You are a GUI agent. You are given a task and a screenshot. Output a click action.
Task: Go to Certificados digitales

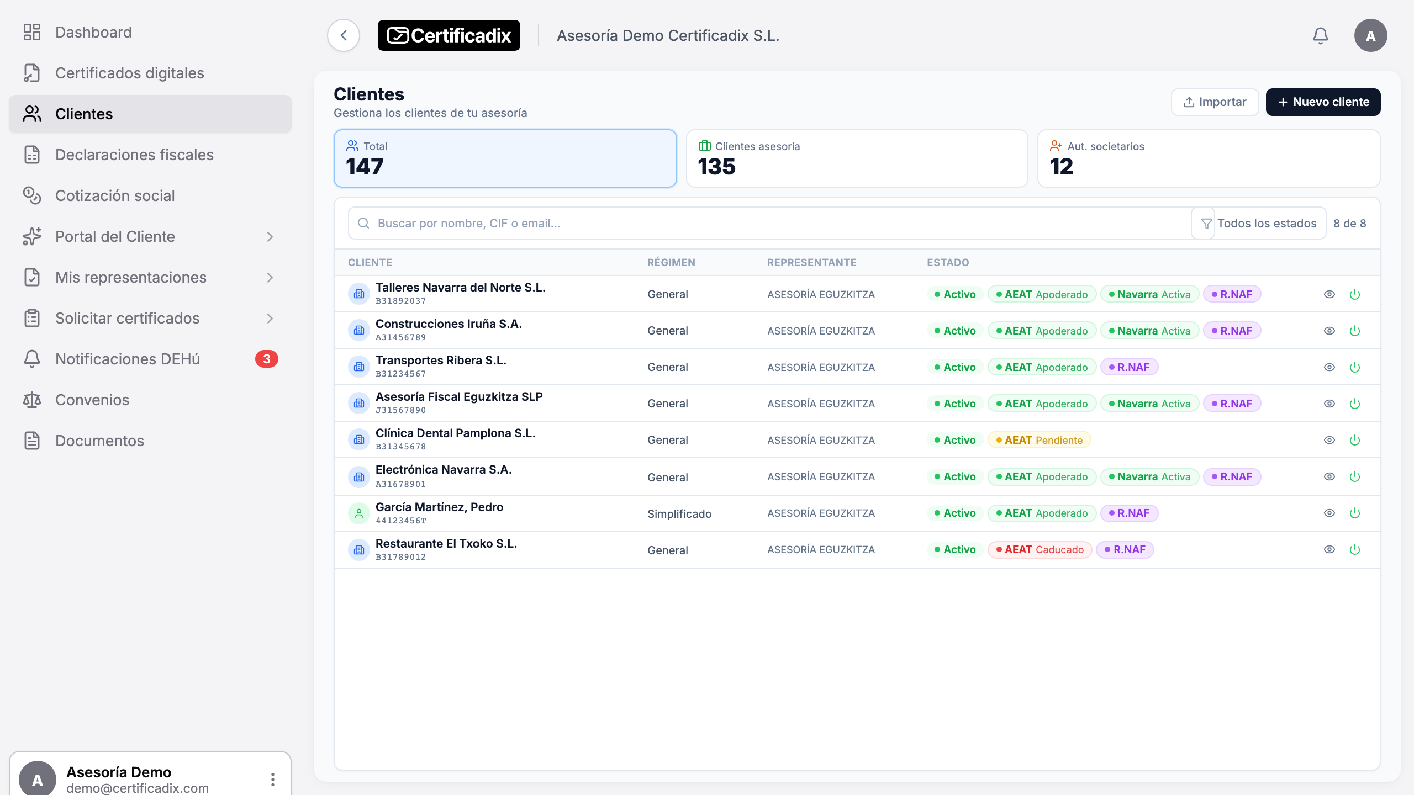150,73
